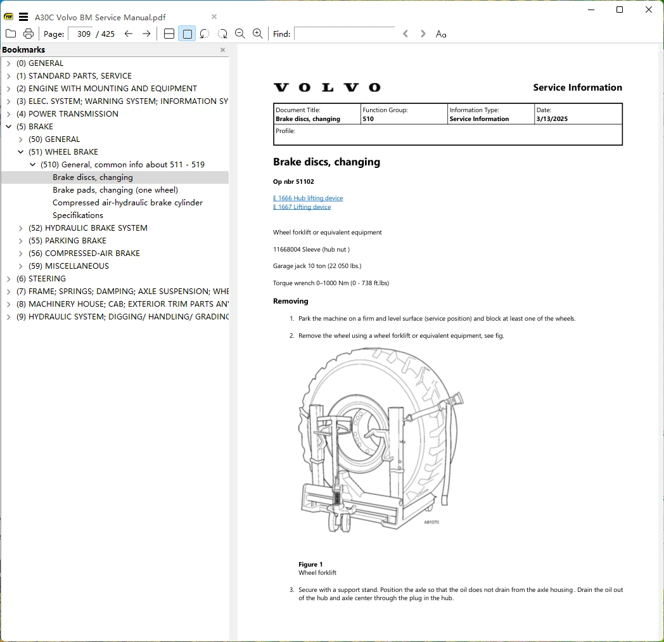Select Brake pads, changing (one wheel) bookmark
The width and height of the screenshot is (664, 642).
point(115,189)
